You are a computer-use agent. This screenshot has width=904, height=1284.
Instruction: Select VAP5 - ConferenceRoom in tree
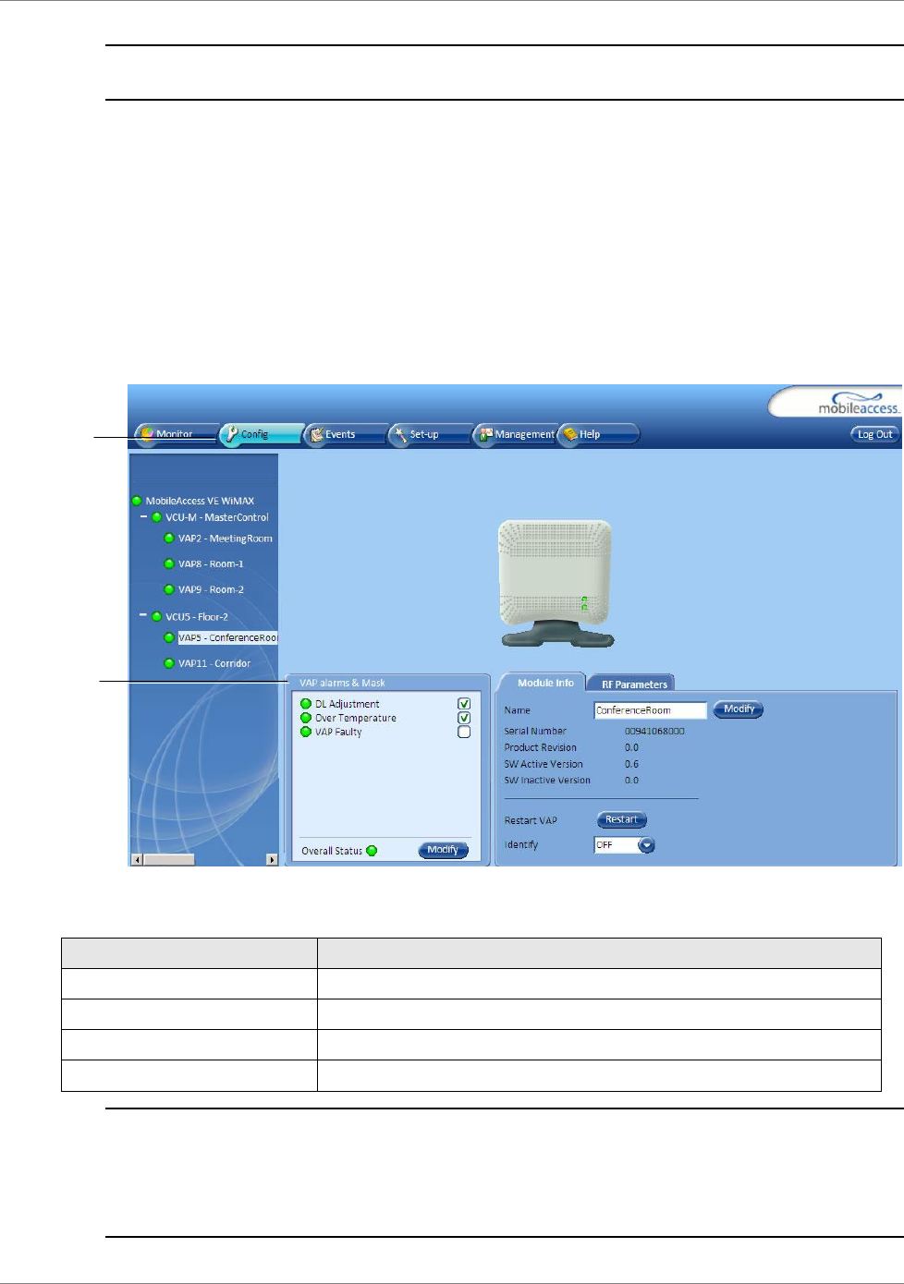[x=227, y=637]
